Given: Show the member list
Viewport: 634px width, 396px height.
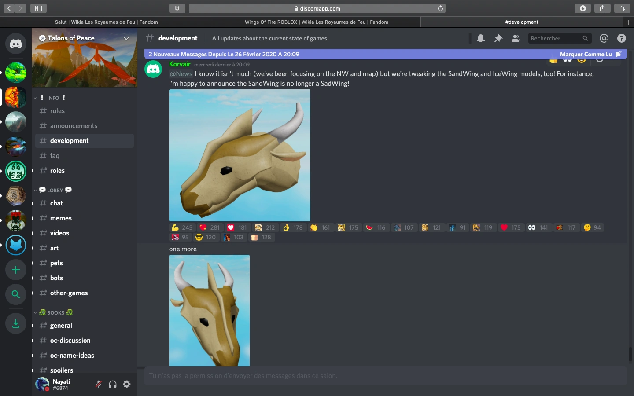Looking at the screenshot, I should [516, 39].
